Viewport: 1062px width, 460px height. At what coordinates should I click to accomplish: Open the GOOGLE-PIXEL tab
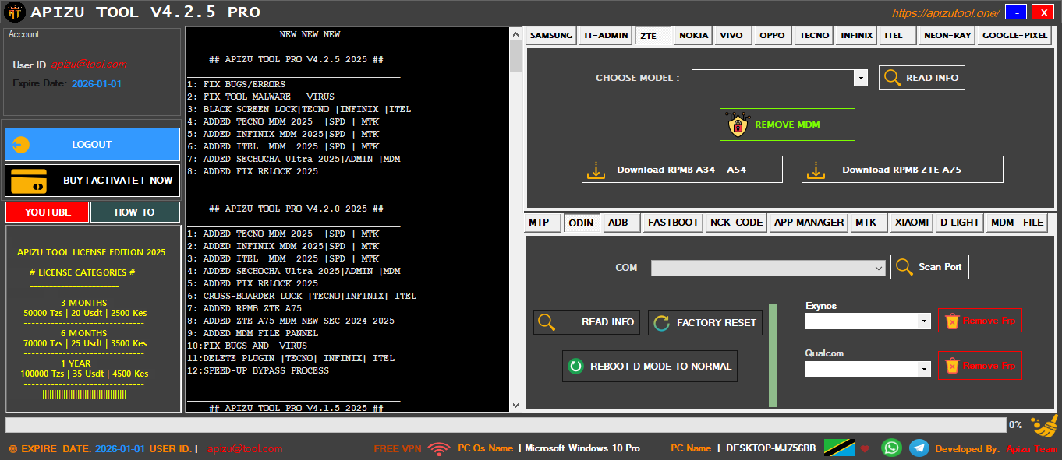(x=1014, y=35)
